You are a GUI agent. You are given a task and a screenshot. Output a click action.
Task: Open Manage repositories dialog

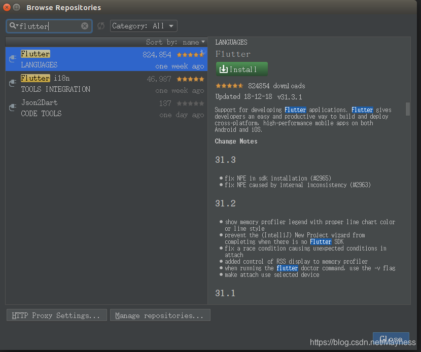pyautogui.click(x=160, y=315)
